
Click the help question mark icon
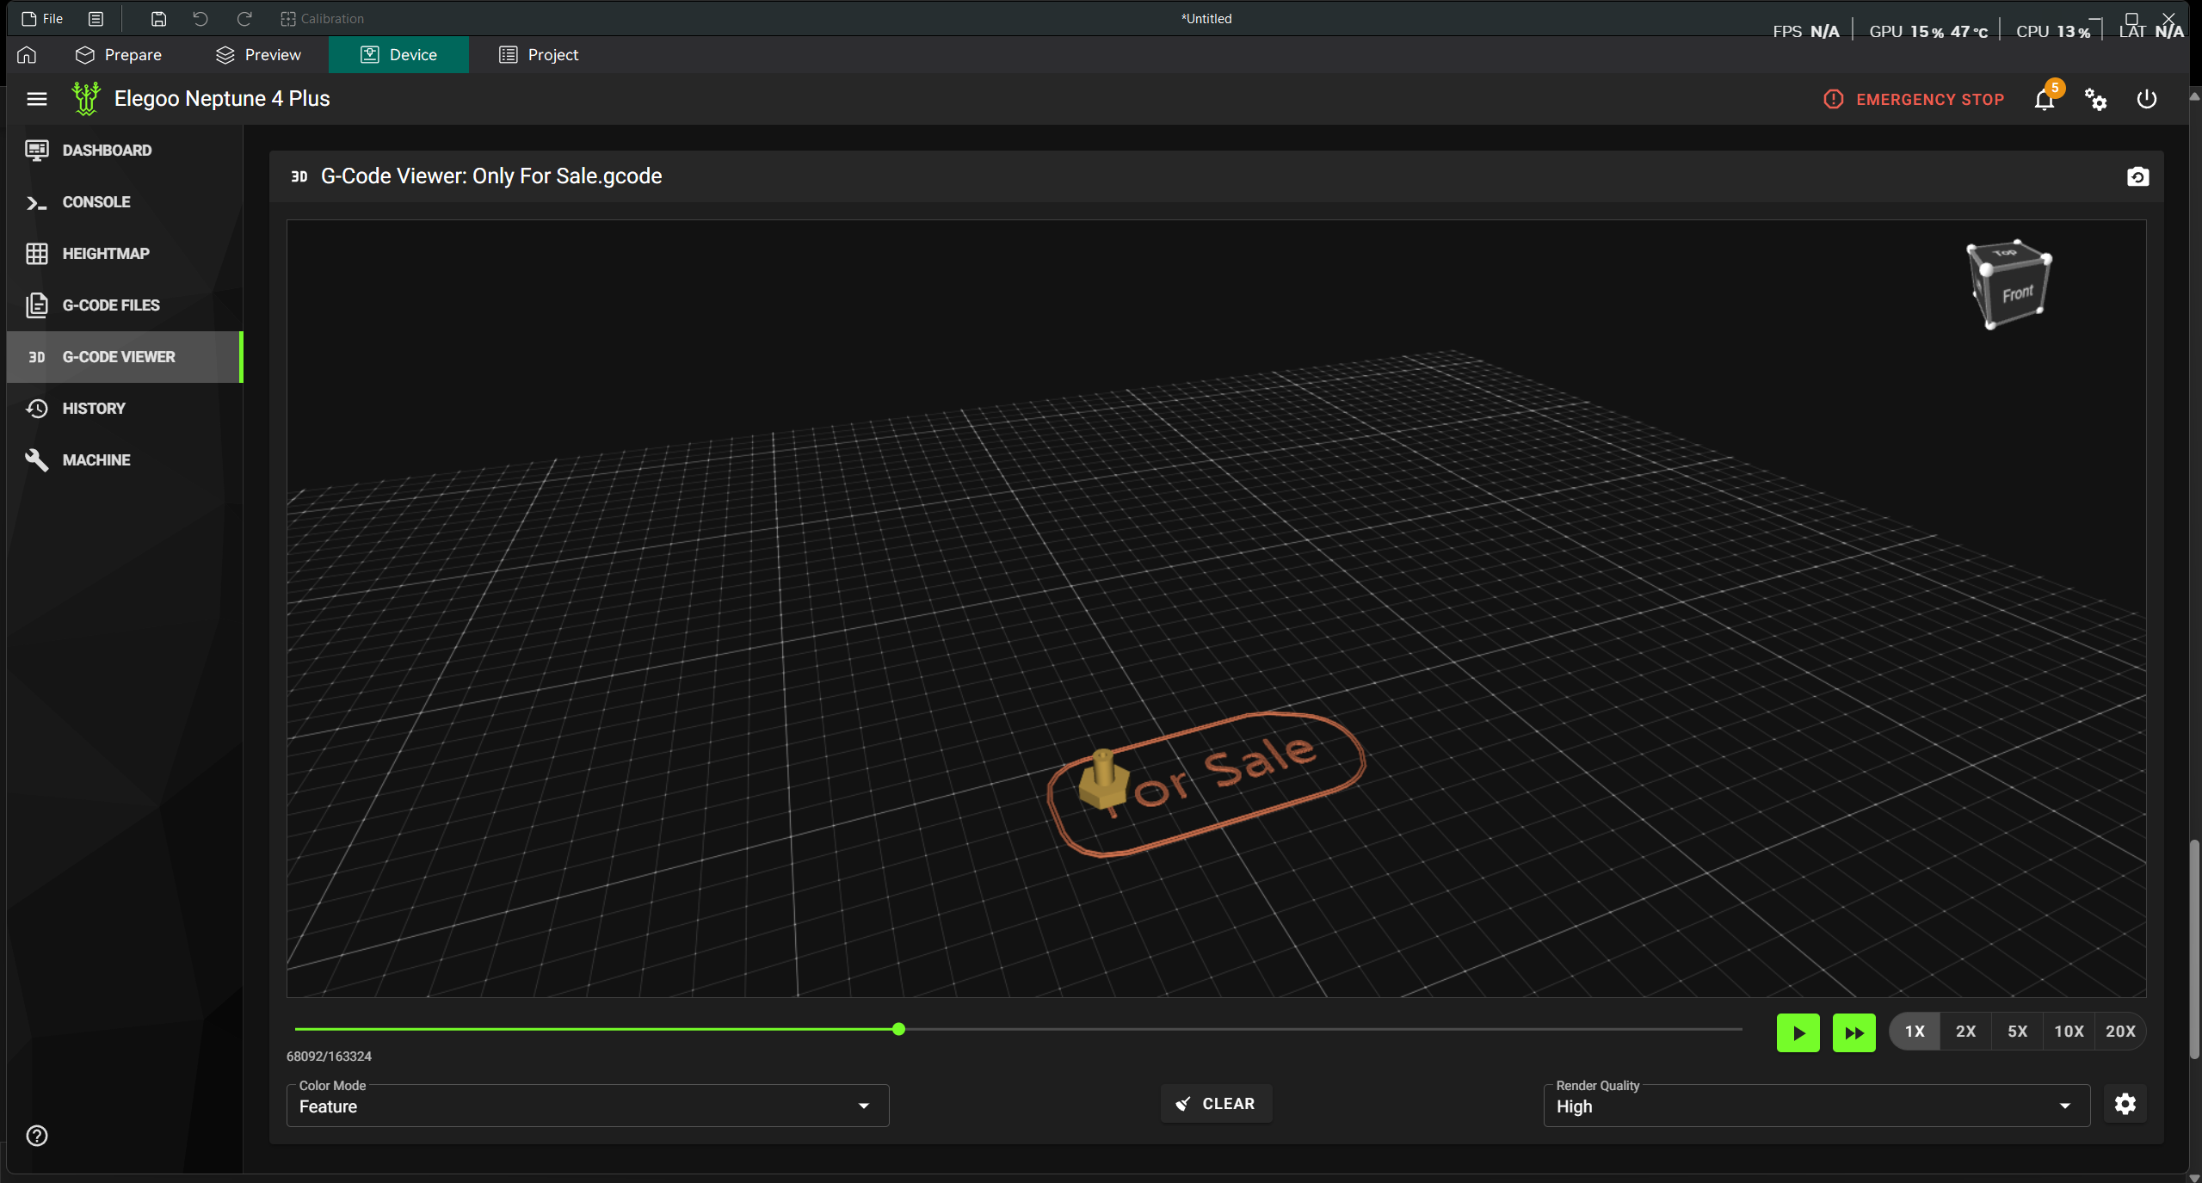(37, 1136)
